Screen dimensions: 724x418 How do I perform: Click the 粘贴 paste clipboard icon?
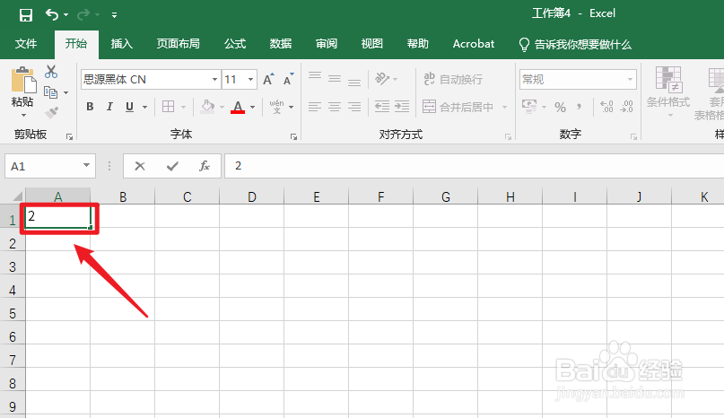point(23,80)
